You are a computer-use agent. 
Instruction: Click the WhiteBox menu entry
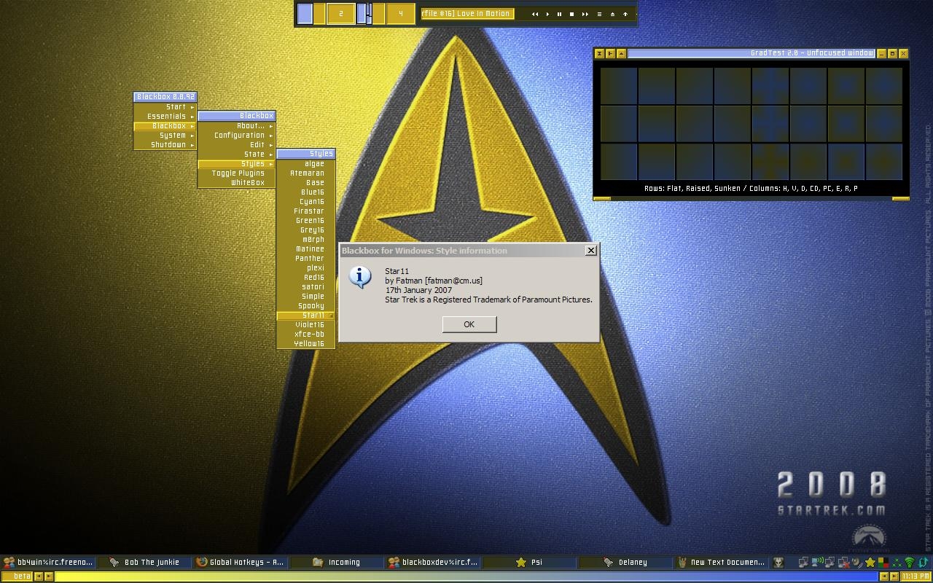click(x=236, y=183)
